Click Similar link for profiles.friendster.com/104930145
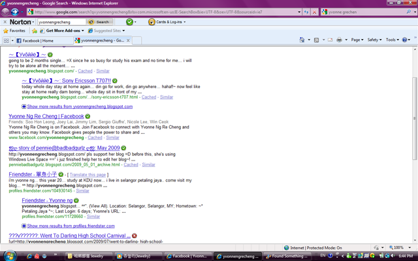 (x=83, y=191)
